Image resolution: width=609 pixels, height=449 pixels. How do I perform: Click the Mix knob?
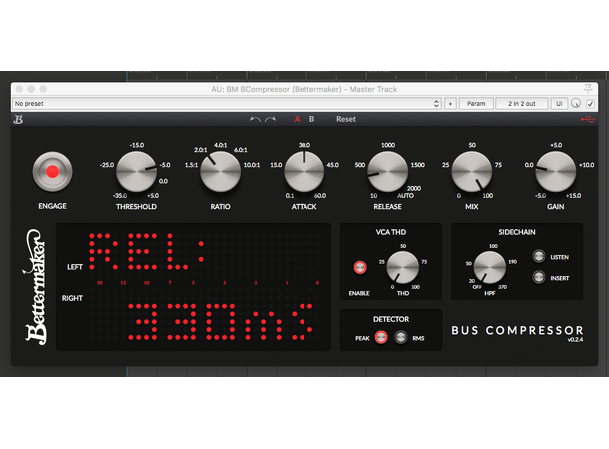pyautogui.click(x=472, y=172)
